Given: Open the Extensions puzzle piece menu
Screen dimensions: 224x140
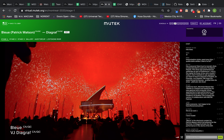Looking at the screenshot, I should pyautogui.click(x=209, y=10).
